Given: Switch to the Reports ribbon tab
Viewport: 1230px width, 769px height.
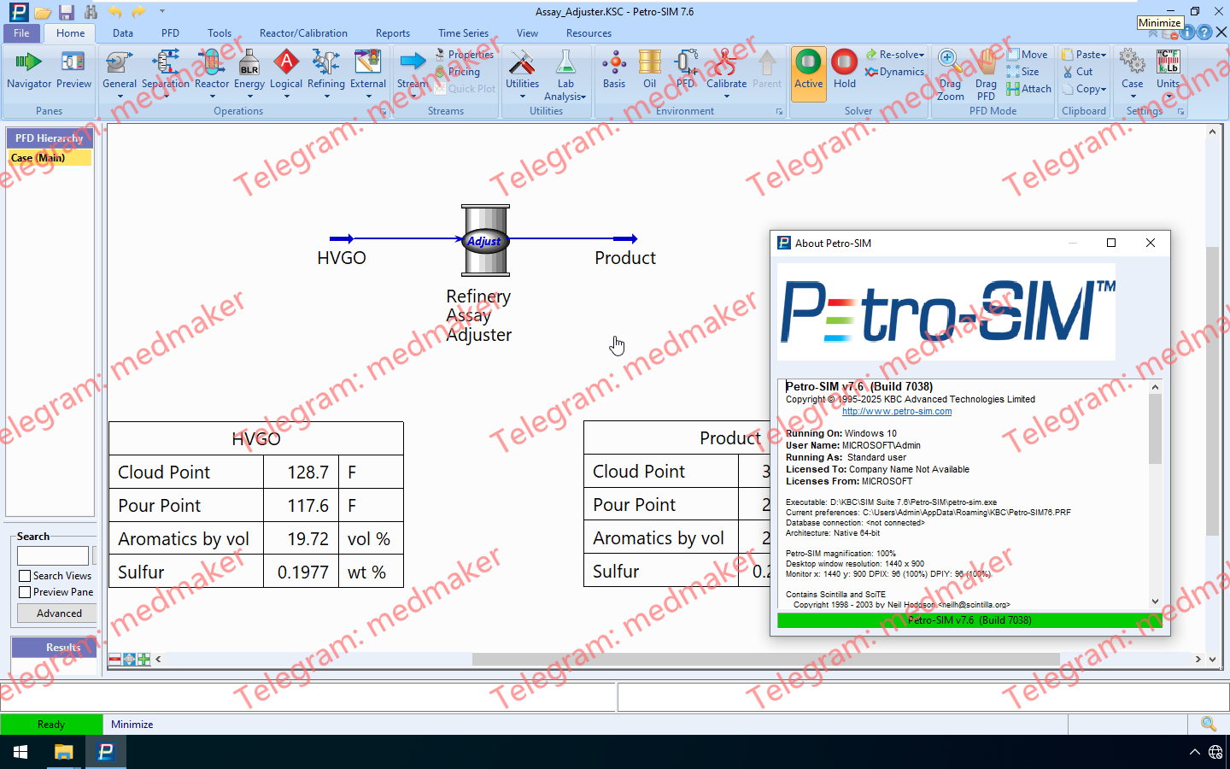Looking at the screenshot, I should (393, 33).
